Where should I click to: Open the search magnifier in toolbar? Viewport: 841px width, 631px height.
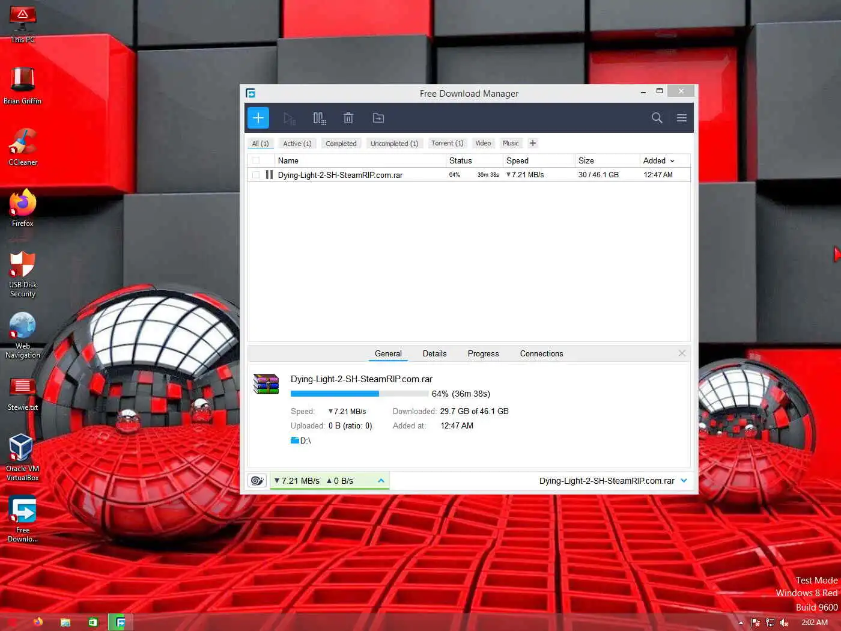coord(657,118)
